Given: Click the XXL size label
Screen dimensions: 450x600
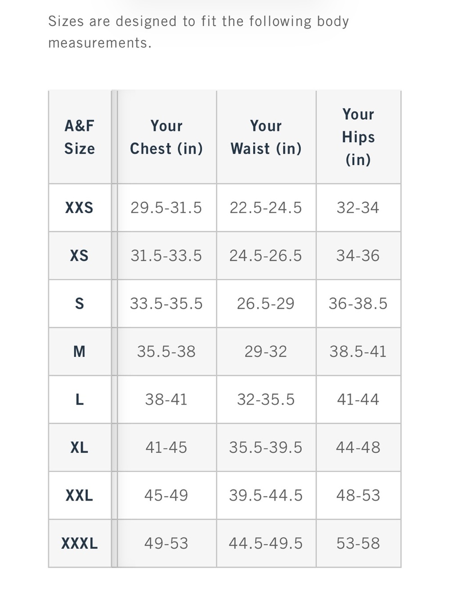Looking at the screenshot, I should point(79,496).
